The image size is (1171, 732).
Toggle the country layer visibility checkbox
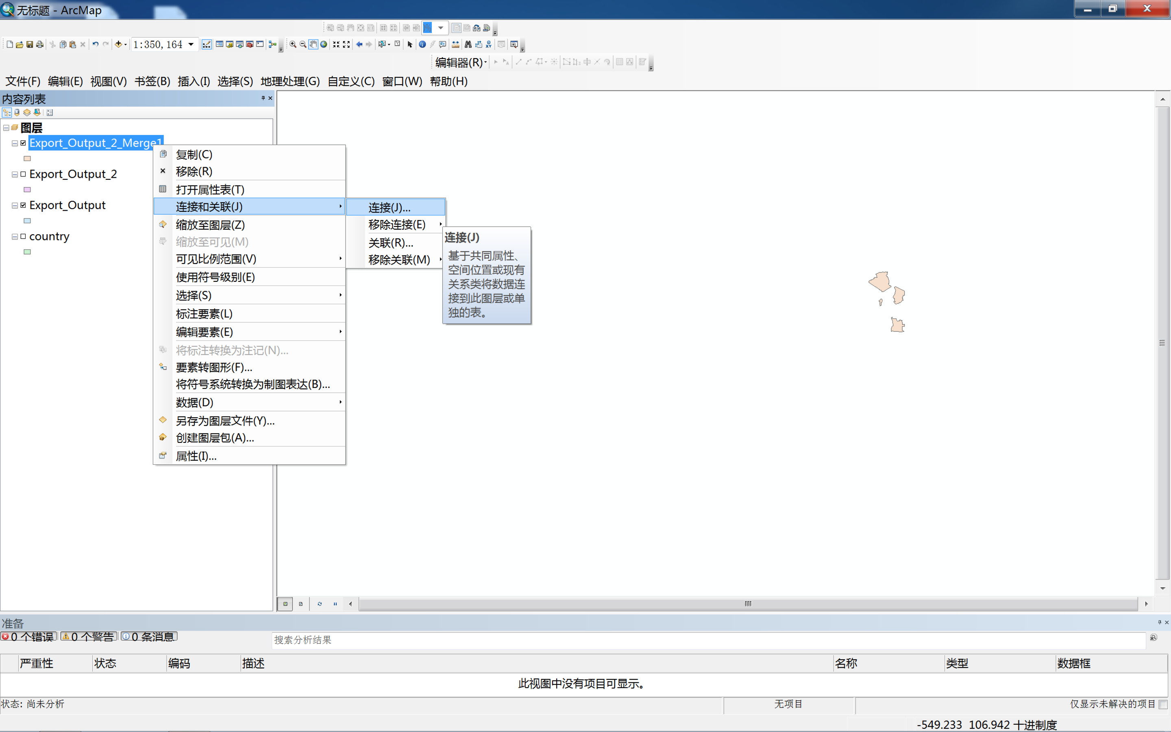click(x=23, y=236)
